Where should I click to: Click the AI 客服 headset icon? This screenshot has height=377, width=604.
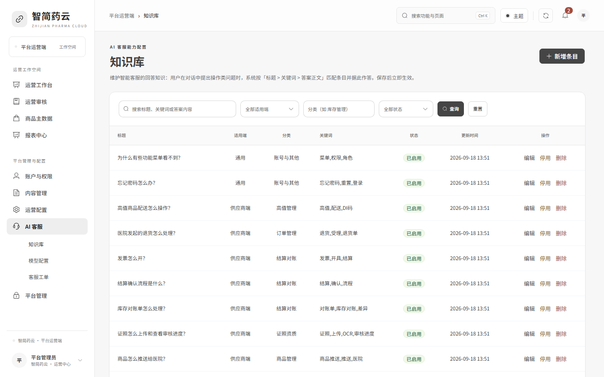tap(16, 227)
